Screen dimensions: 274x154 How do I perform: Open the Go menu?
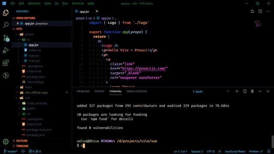click(57, 3)
